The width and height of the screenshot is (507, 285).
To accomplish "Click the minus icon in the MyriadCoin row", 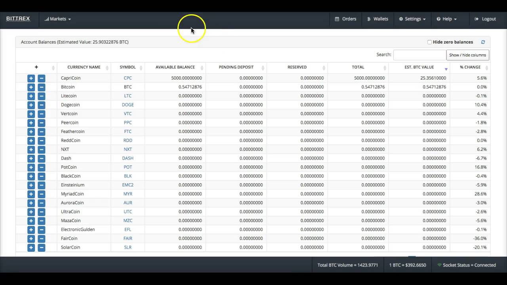I will pyautogui.click(x=41, y=194).
